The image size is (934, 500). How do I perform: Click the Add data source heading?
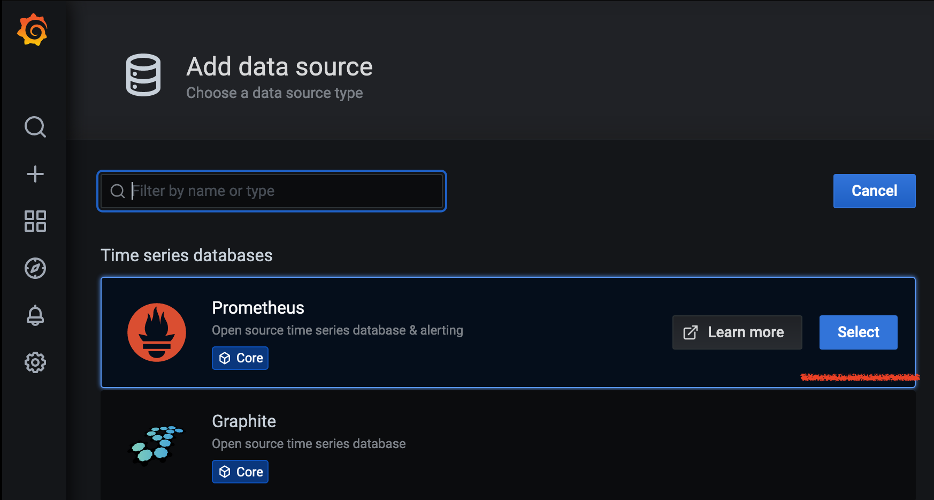pyautogui.click(x=279, y=67)
